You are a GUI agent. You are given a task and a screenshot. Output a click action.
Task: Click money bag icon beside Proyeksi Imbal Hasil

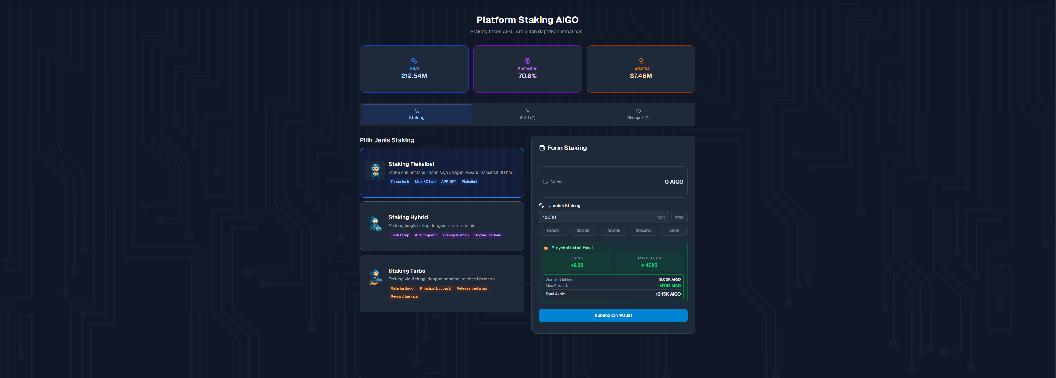tap(546, 248)
